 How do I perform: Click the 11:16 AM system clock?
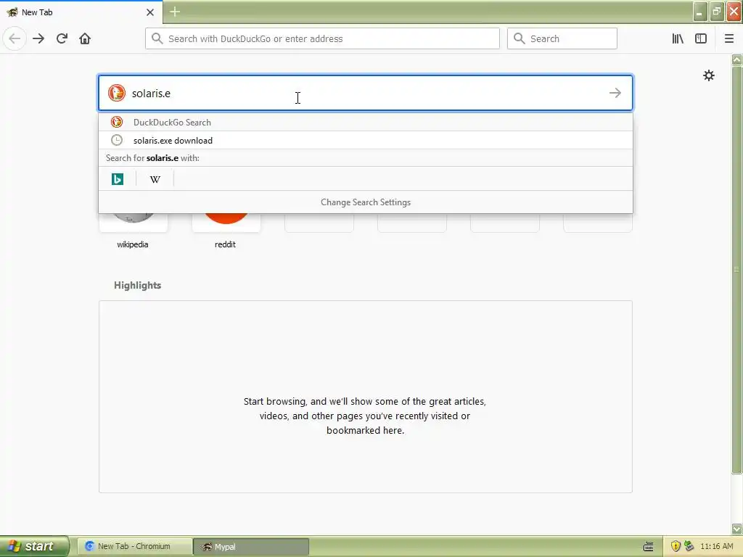716,546
